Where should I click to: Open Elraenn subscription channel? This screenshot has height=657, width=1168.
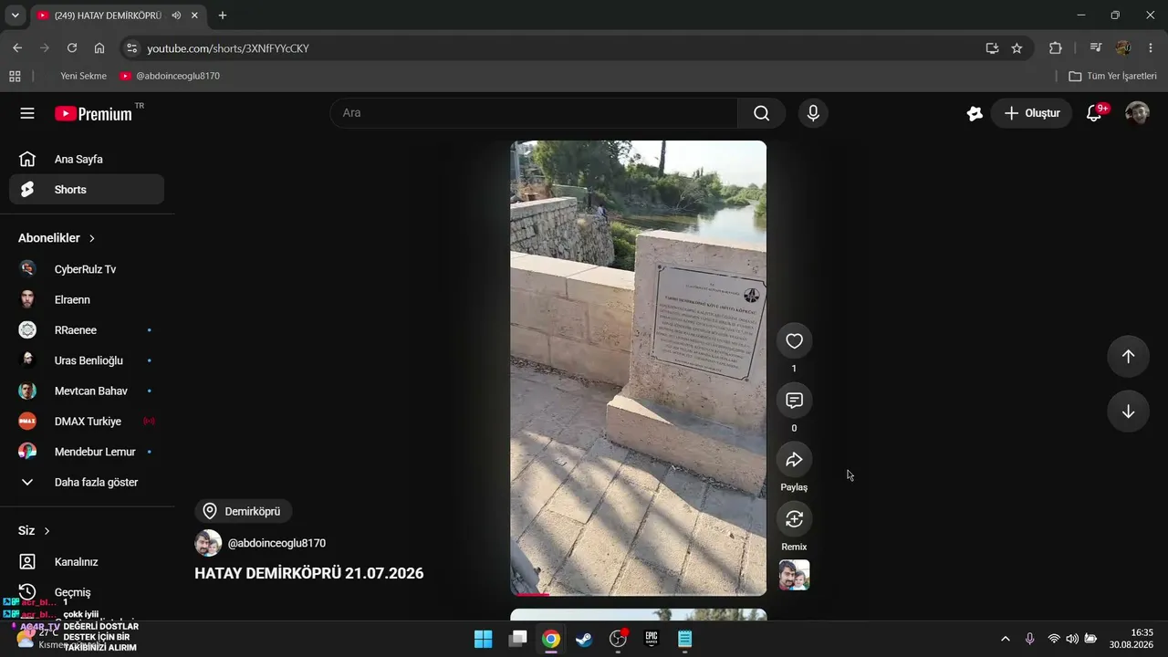(x=87, y=299)
